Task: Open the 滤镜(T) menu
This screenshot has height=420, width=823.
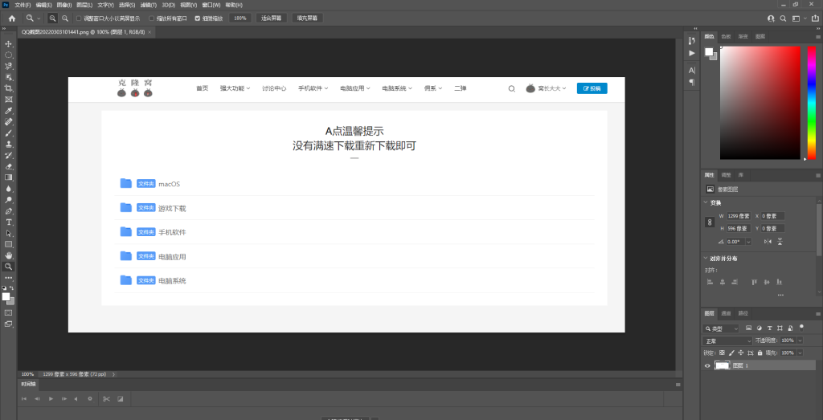Action: (149, 5)
